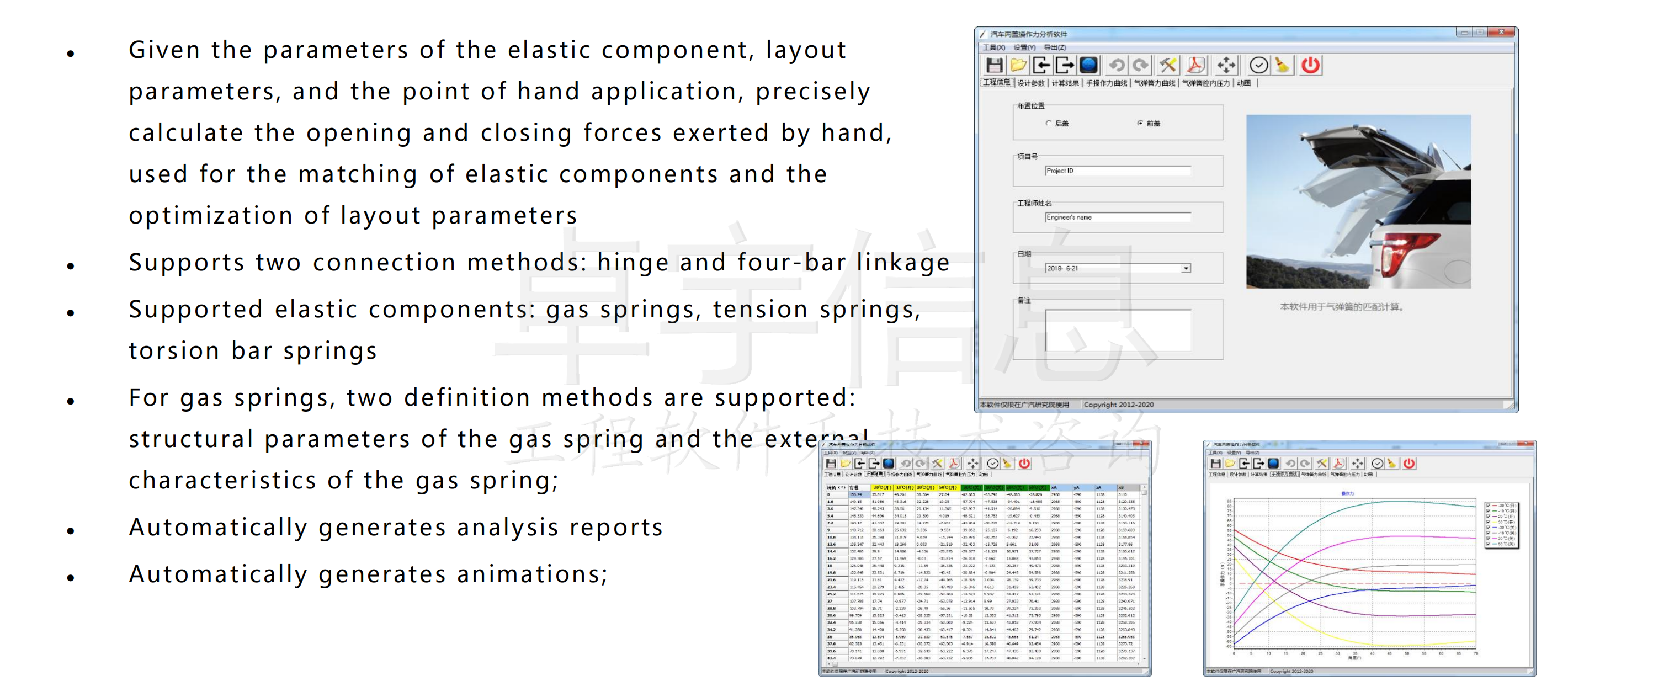Open the 设置(Y) menu in main window
The image size is (1653, 697).
click(x=1025, y=47)
